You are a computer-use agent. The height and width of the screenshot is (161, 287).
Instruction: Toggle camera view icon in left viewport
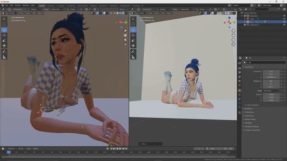125,40
